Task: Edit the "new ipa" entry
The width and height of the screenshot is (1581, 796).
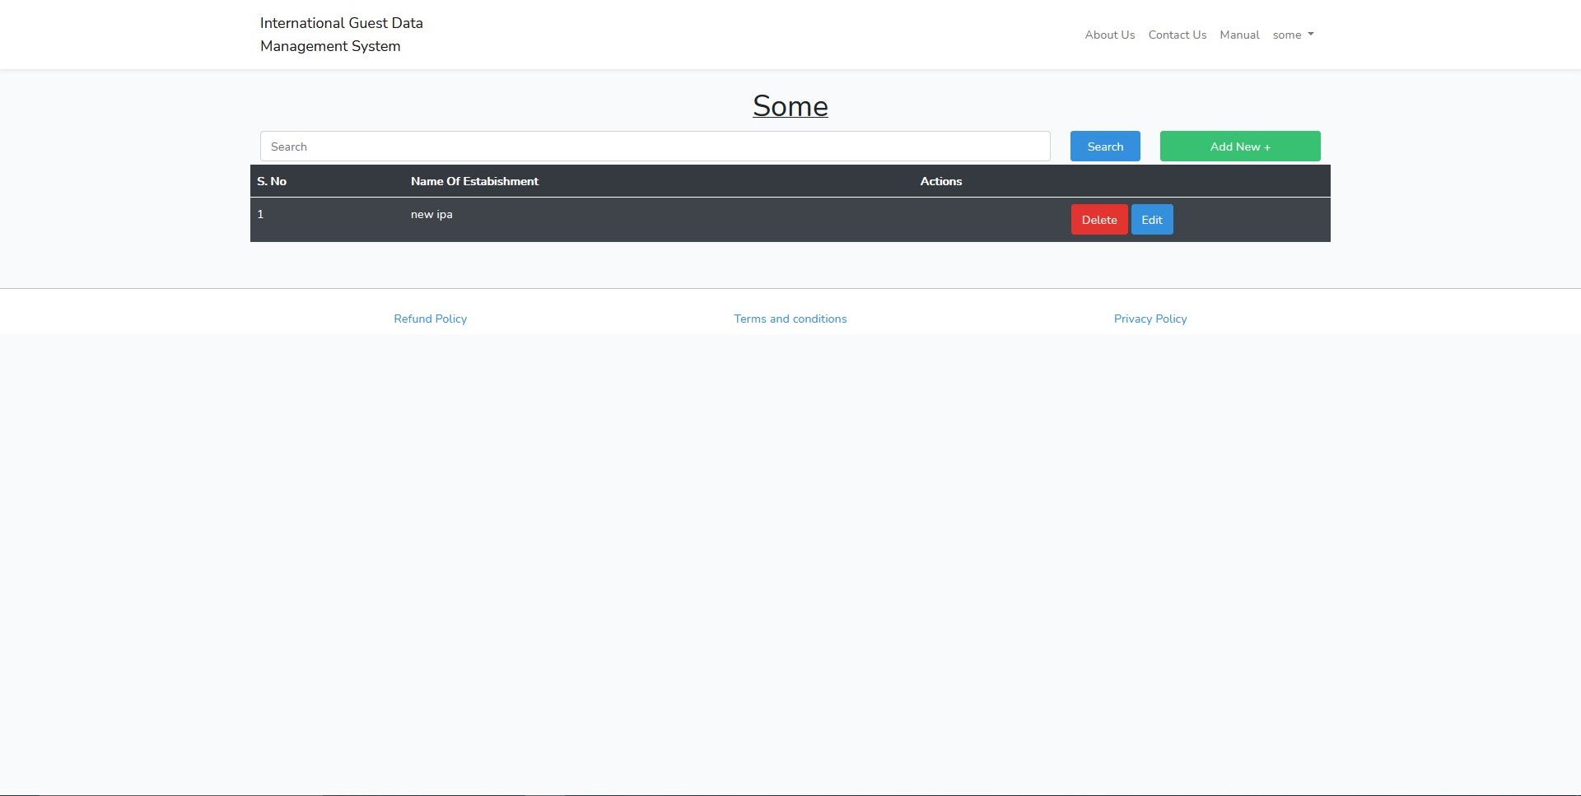Action: 1151,220
